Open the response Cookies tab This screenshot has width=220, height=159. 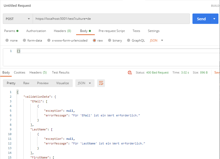19,72
